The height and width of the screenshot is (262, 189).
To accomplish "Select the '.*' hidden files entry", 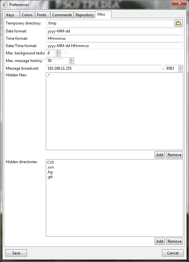I will [x=48, y=76].
